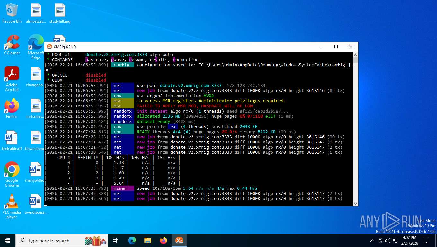Select the costsrates image file icon
437x247 pixels.
pos(36,109)
